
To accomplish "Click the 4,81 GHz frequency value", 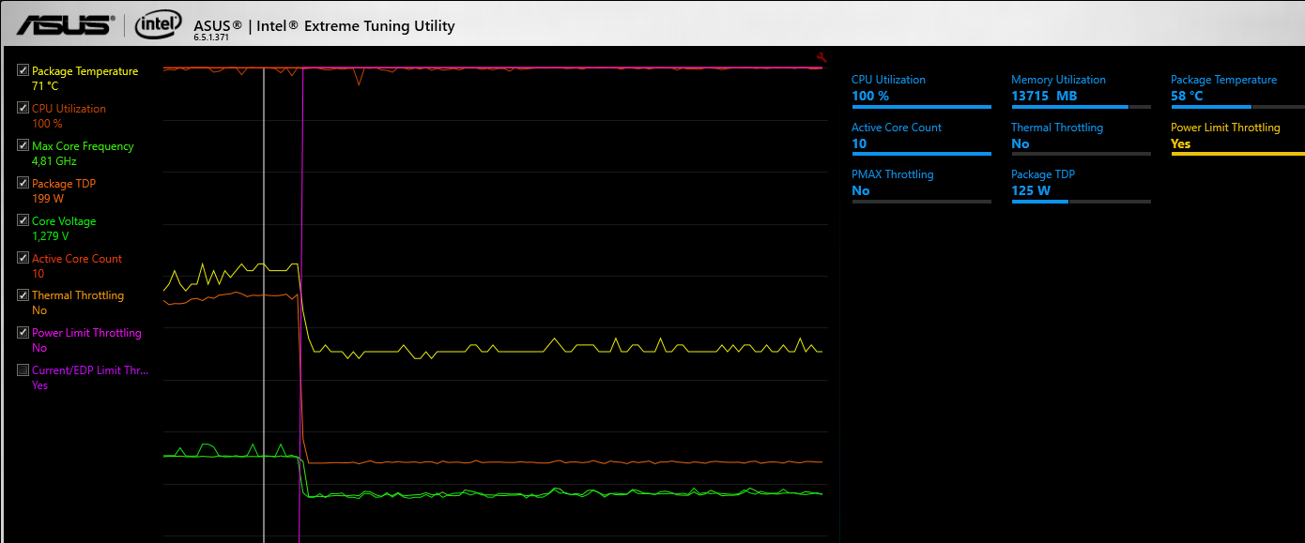I will 54,161.
